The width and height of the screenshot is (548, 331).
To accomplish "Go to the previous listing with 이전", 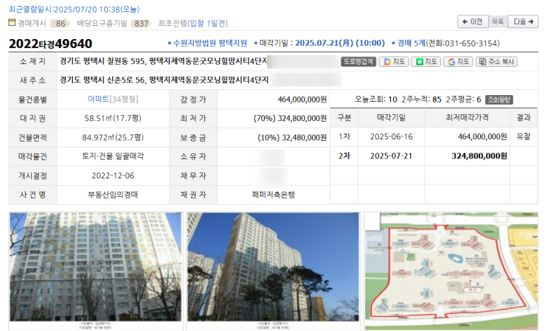I will (473, 21).
